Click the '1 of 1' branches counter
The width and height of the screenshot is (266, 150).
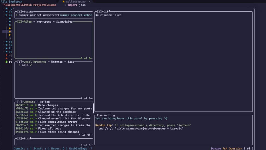(85, 99)
